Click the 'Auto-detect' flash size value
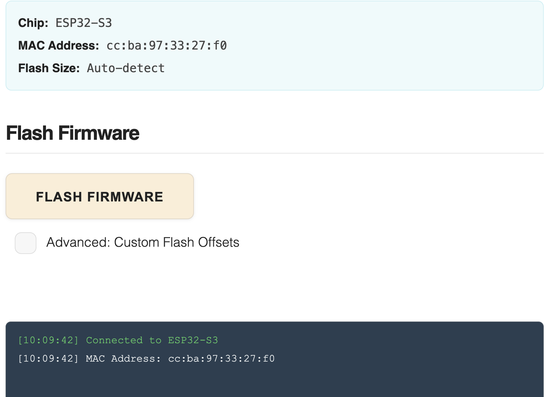The image size is (548, 397). [x=126, y=68]
